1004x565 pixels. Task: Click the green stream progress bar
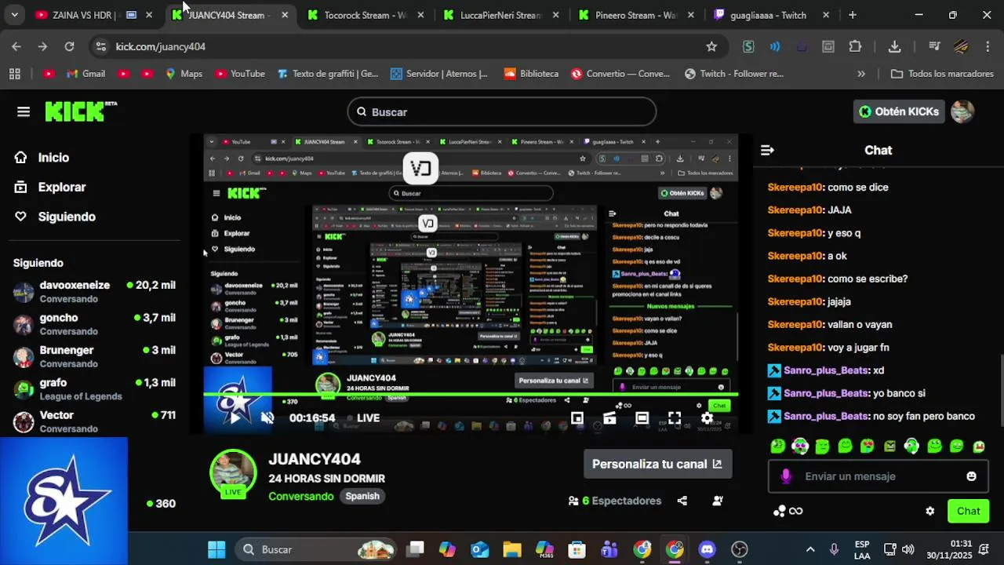point(471,395)
